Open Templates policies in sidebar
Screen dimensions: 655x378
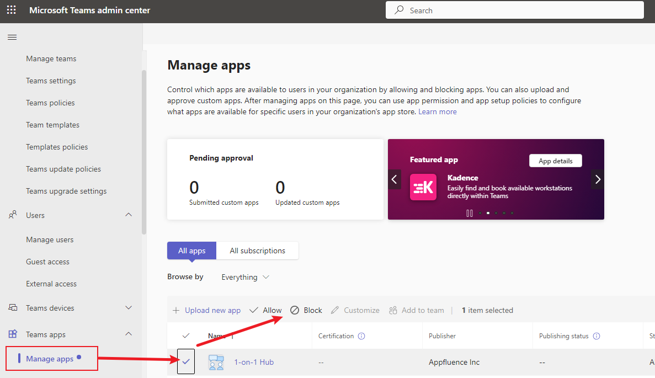pos(57,147)
